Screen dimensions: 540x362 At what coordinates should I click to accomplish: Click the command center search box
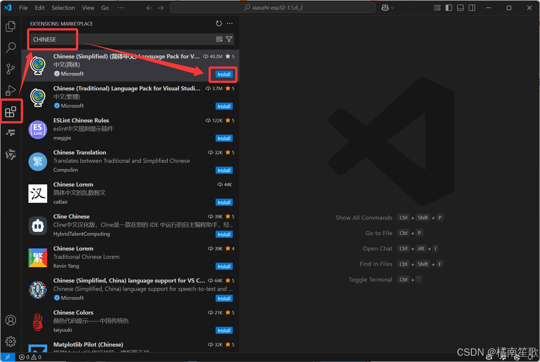[x=273, y=8]
